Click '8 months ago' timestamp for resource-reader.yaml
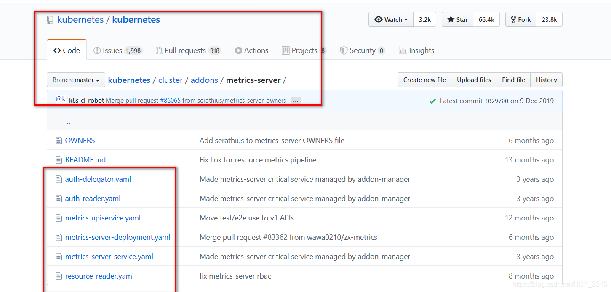The width and height of the screenshot is (611, 292). tap(531, 276)
